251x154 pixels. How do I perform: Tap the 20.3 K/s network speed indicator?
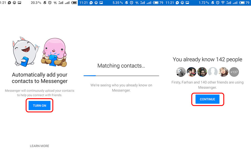coord(36,3)
